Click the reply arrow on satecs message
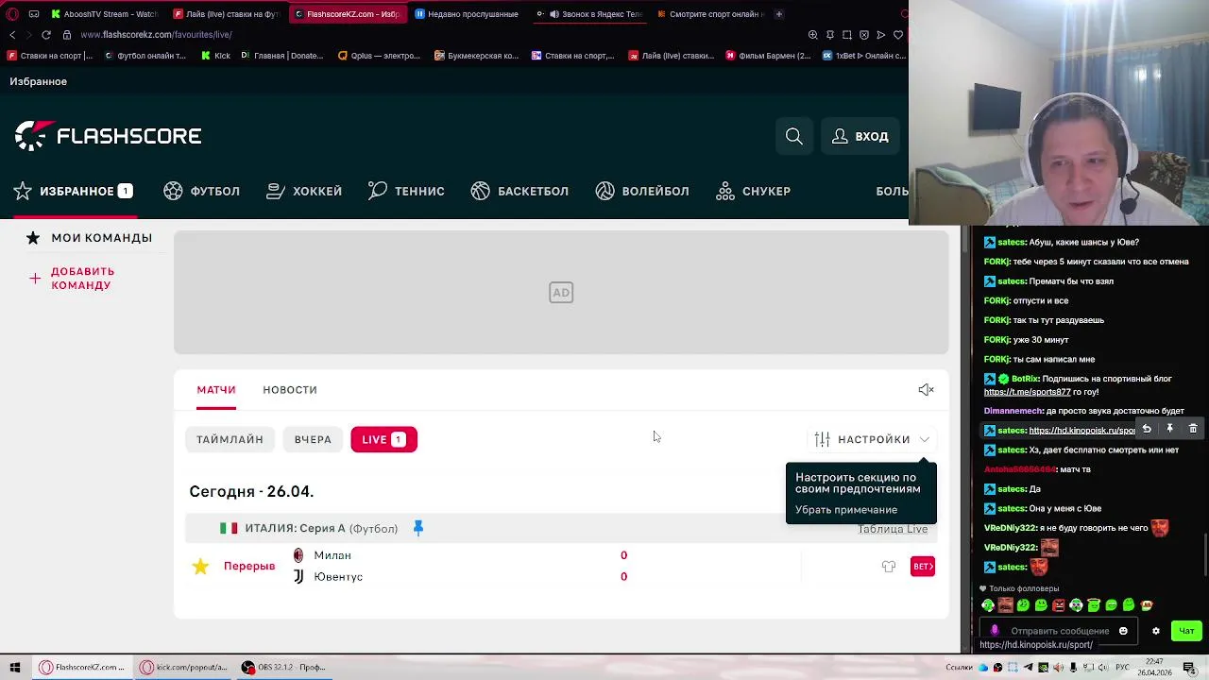 (x=1147, y=429)
